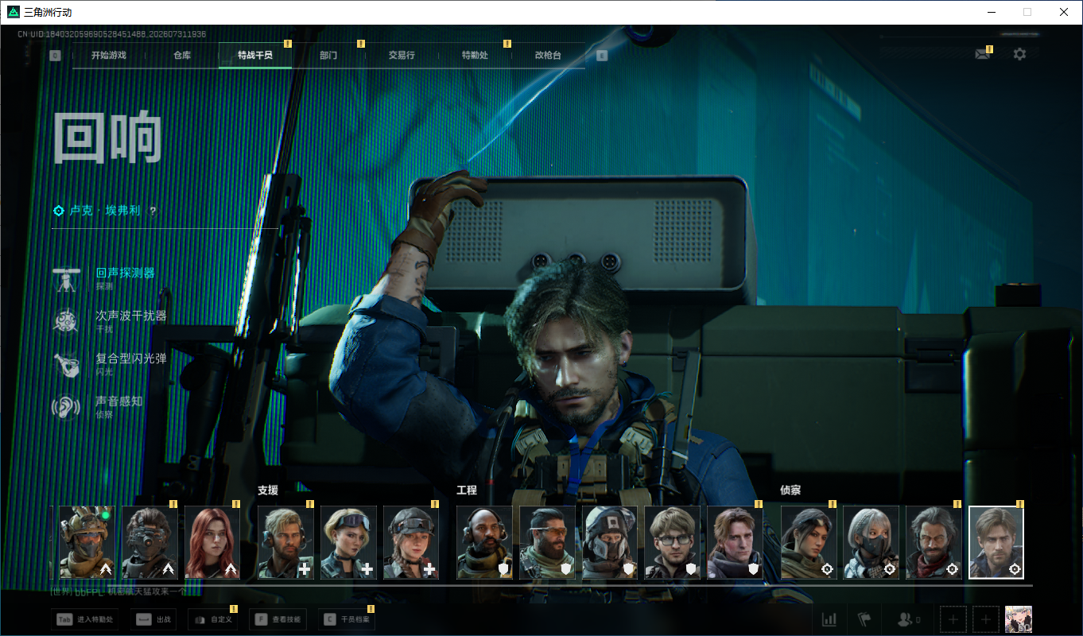Select the silver-haired masked recon operator
1083x636 pixels.
coord(871,542)
